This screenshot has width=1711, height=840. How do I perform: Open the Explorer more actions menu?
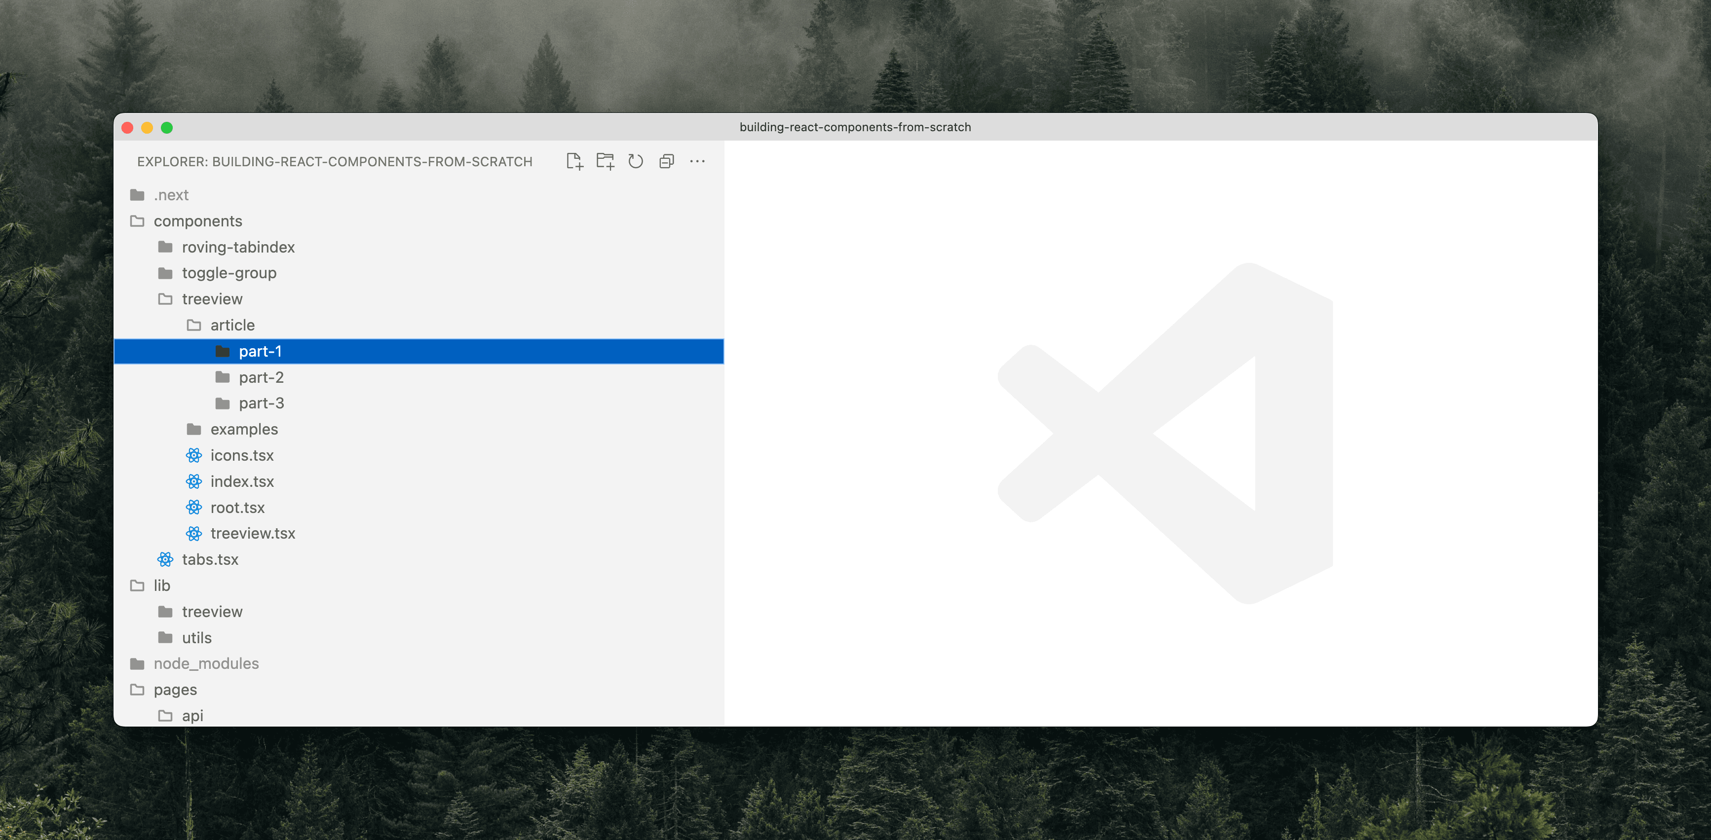click(x=697, y=161)
